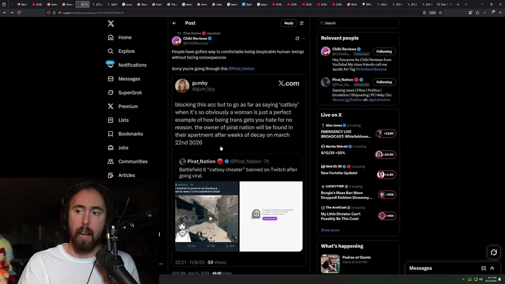Open Chibi Reviews profile avatar
Viewport: 505px width, 284px height.
coord(176,41)
